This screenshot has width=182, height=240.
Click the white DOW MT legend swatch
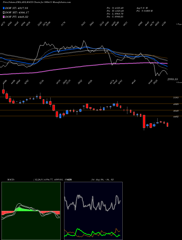(x=4, y=13)
